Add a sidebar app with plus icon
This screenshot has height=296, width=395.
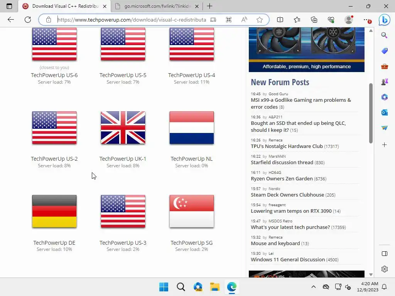[385, 145]
